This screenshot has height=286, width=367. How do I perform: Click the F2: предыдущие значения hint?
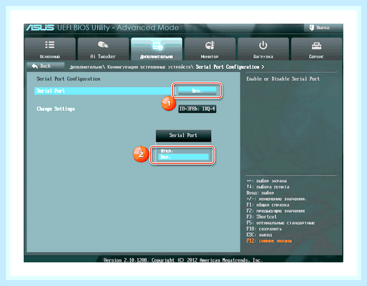[x=275, y=211]
